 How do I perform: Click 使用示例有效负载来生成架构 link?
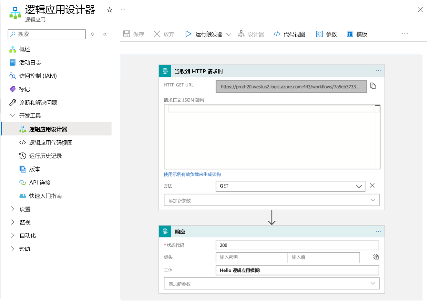[192, 174]
